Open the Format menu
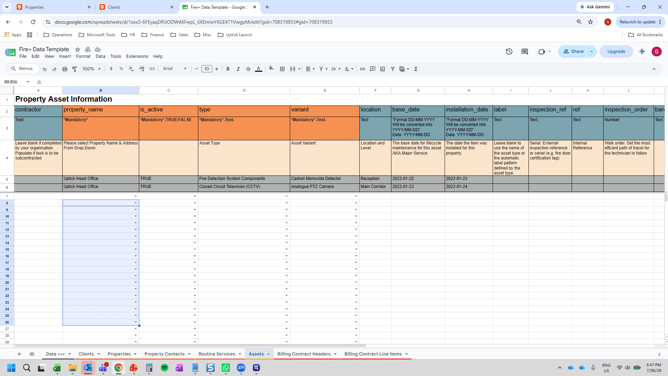 click(83, 56)
